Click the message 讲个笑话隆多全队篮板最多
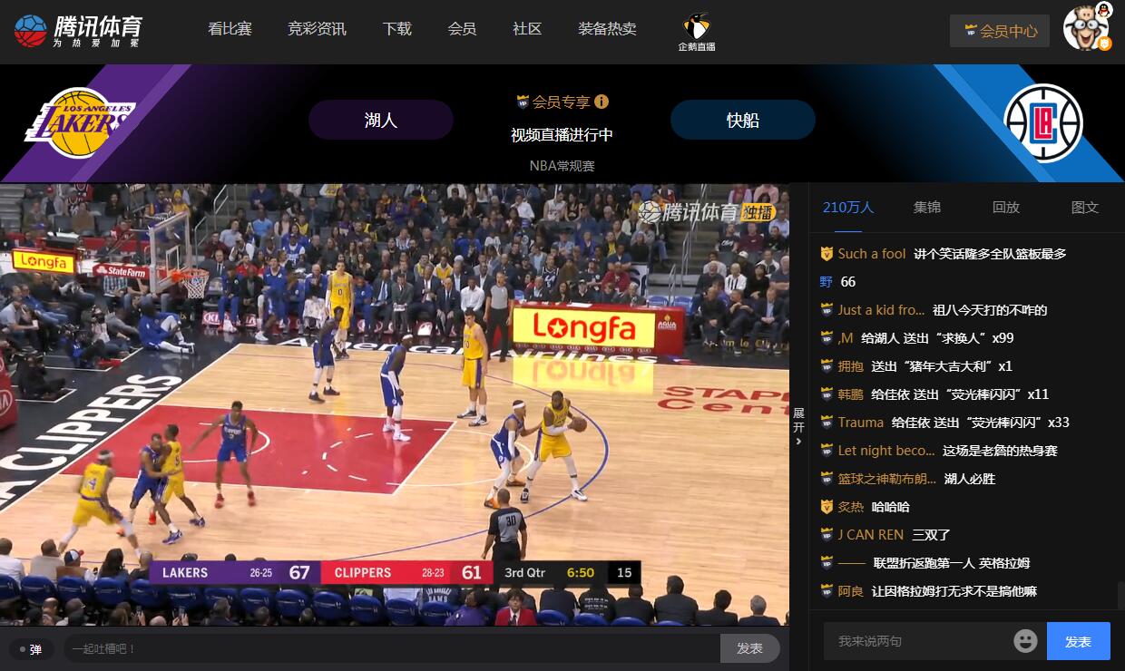The image size is (1125, 671). tap(990, 254)
